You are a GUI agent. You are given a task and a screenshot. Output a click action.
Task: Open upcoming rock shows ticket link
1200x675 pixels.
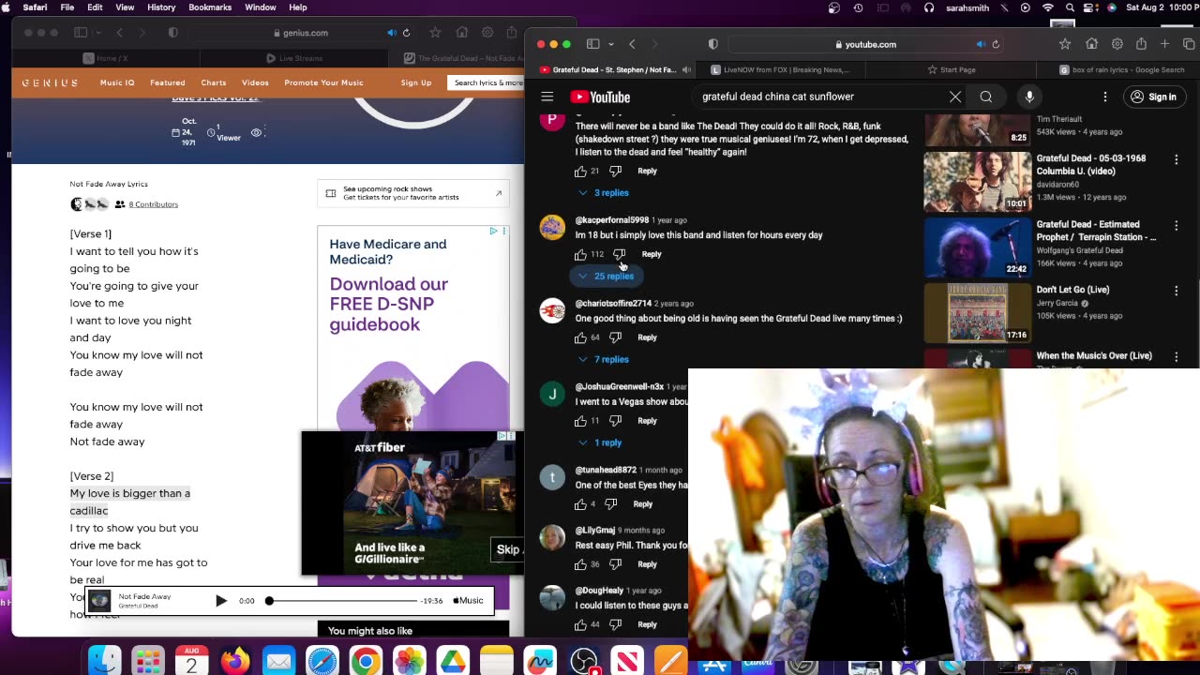(413, 193)
